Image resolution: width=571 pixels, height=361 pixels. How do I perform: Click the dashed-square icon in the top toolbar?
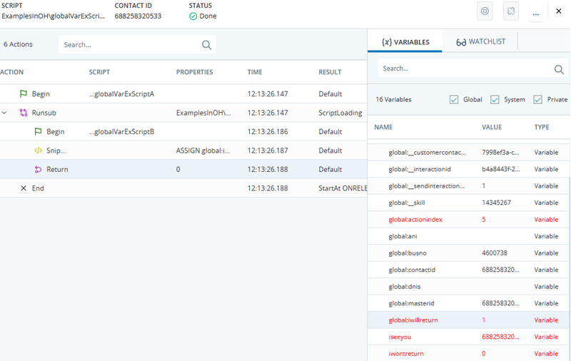510,11
